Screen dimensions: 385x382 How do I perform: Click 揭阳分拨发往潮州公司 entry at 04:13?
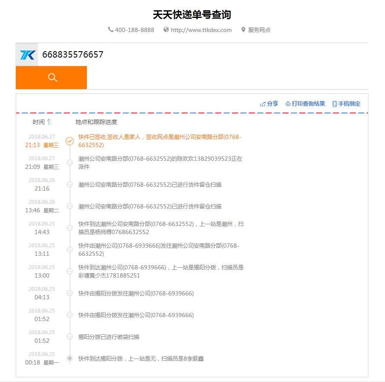136,293
